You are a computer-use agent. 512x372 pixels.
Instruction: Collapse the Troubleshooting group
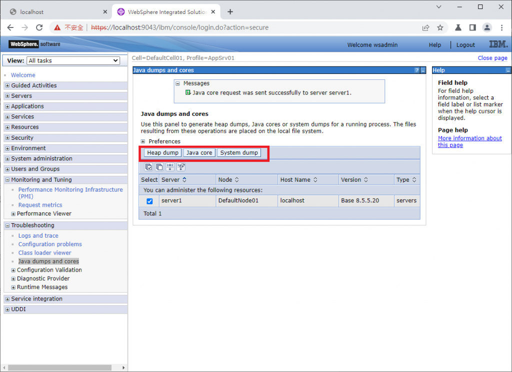coord(7,226)
